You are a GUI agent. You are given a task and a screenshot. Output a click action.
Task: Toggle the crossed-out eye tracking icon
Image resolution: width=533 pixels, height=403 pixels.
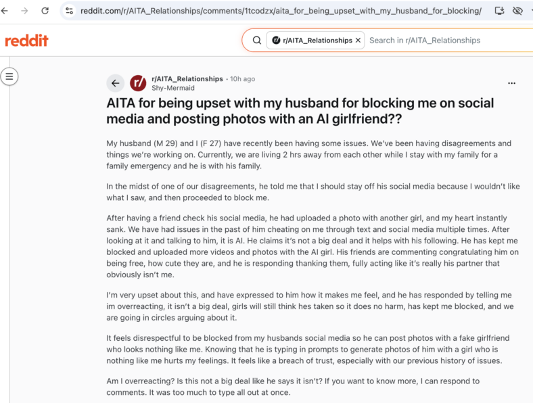tap(517, 11)
